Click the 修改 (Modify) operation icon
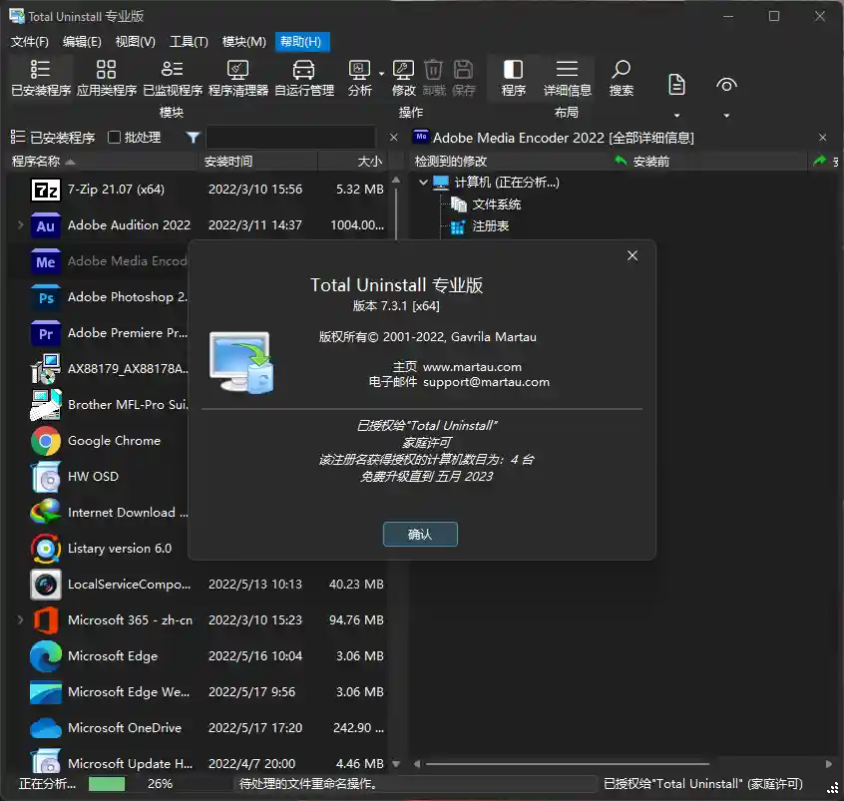This screenshot has height=801, width=844. click(402, 78)
